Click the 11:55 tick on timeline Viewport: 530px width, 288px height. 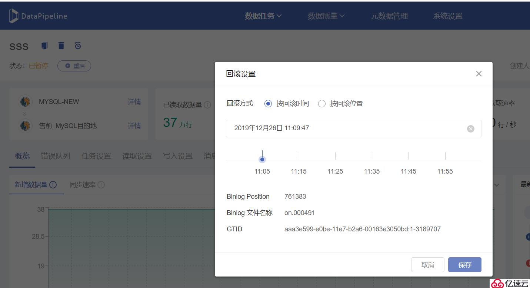point(445,156)
